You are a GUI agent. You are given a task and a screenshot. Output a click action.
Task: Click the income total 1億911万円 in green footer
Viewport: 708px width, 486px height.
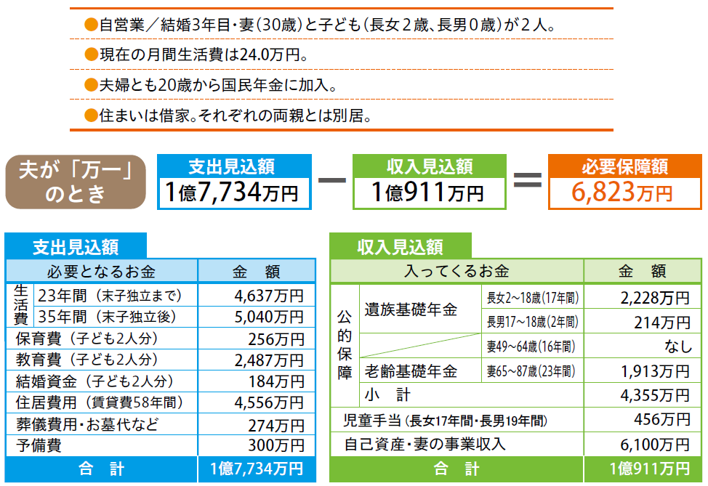643,469
